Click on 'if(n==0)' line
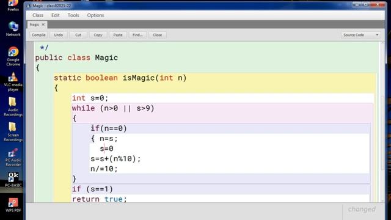391x220 pixels. 109,128
